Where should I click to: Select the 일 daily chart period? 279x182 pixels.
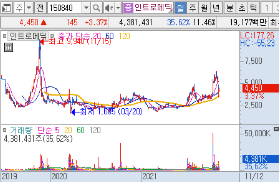coord(181,8)
